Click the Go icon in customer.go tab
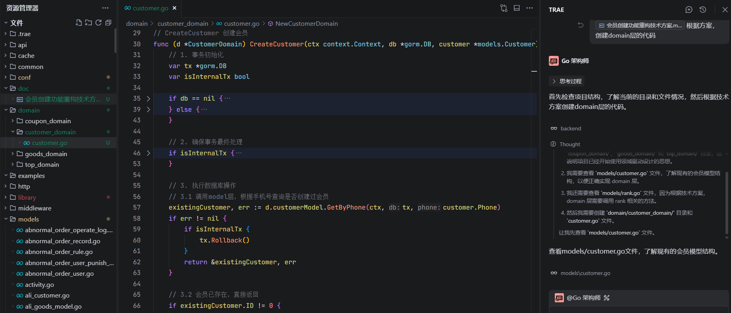 point(128,8)
